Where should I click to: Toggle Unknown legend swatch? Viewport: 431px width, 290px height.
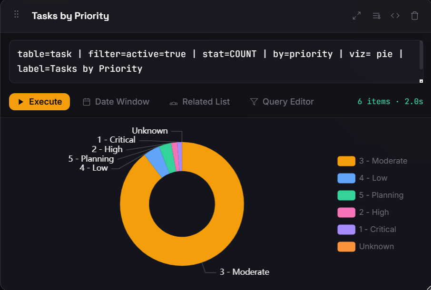click(346, 247)
